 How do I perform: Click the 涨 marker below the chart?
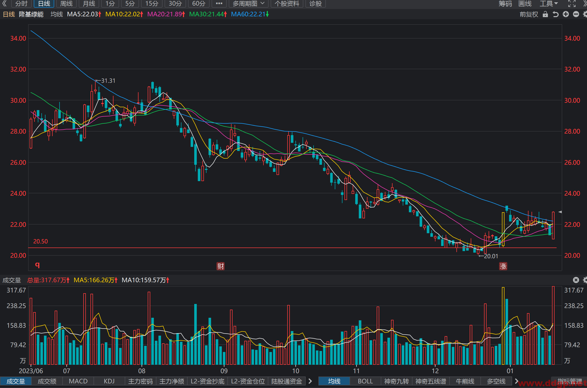(503, 266)
